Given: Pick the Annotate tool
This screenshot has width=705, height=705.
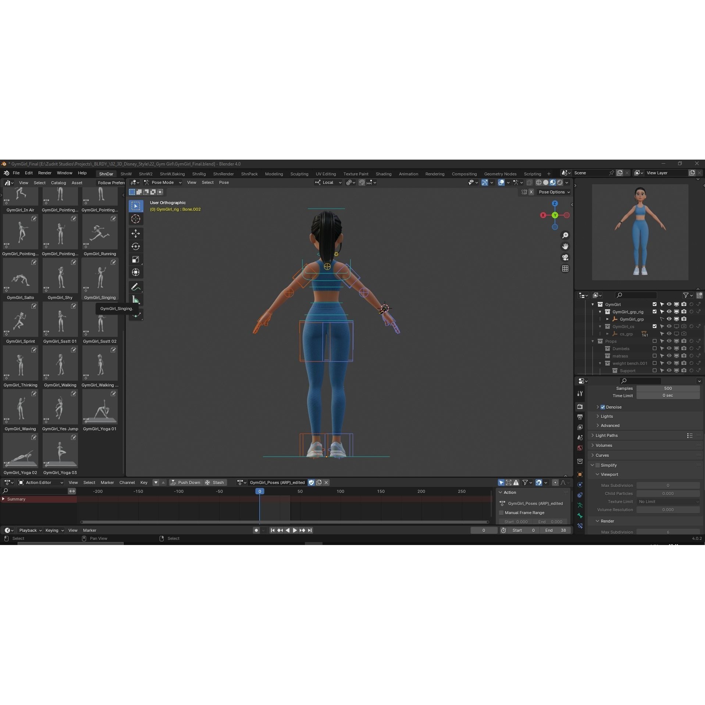Looking at the screenshot, I should coord(136,287).
